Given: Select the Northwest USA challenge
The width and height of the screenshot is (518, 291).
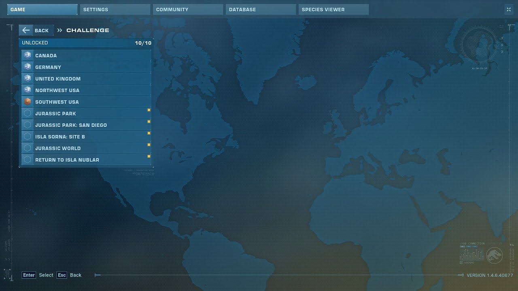Looking at the screenshot, I should tap(86, 91).
